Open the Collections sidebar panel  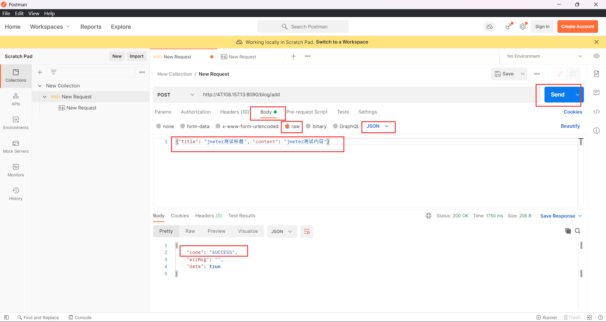16,76
